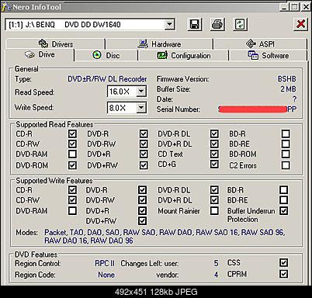Toggle Buffer Underrun Protection checkbox

point(284,211)
